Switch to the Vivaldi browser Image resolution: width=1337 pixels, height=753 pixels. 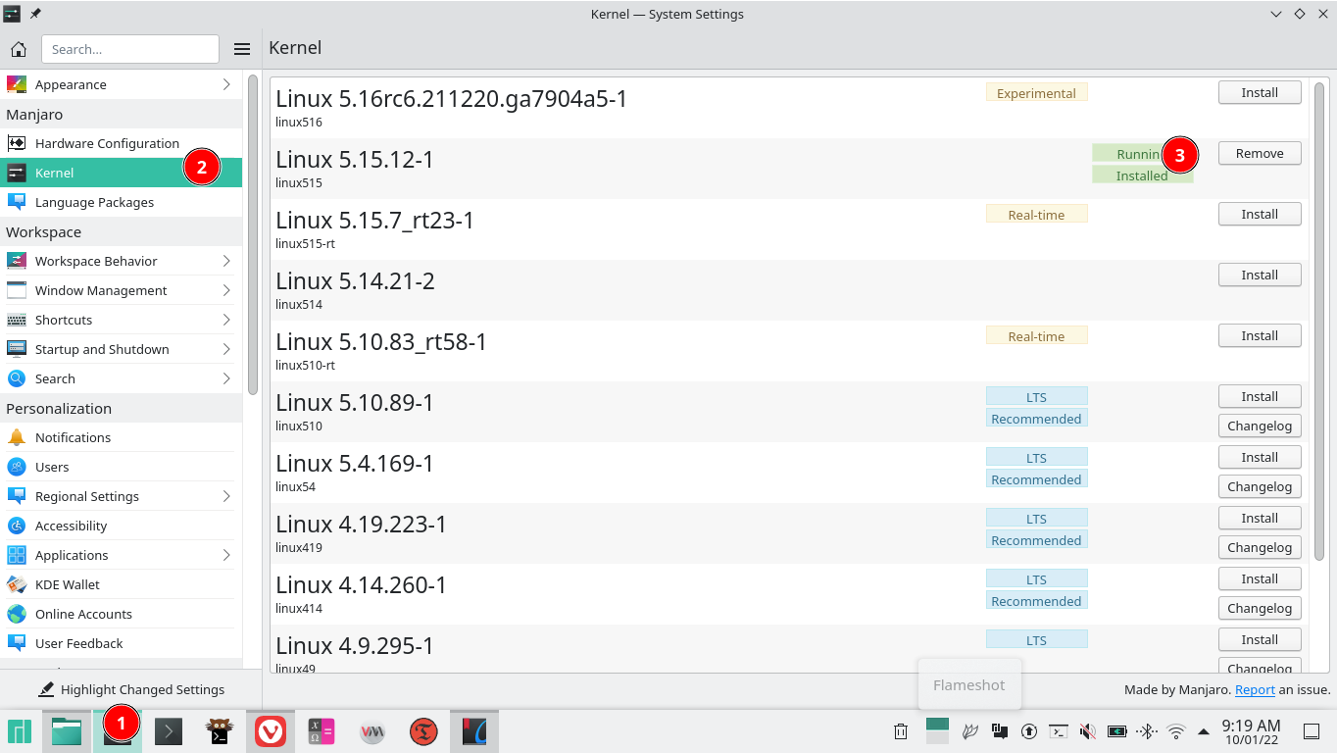[271, 731]
